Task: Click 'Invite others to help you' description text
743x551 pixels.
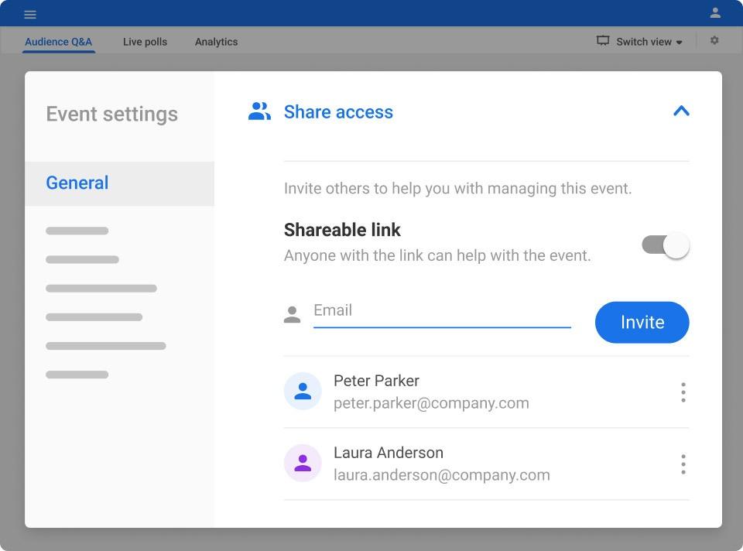Action: (457, 189)
